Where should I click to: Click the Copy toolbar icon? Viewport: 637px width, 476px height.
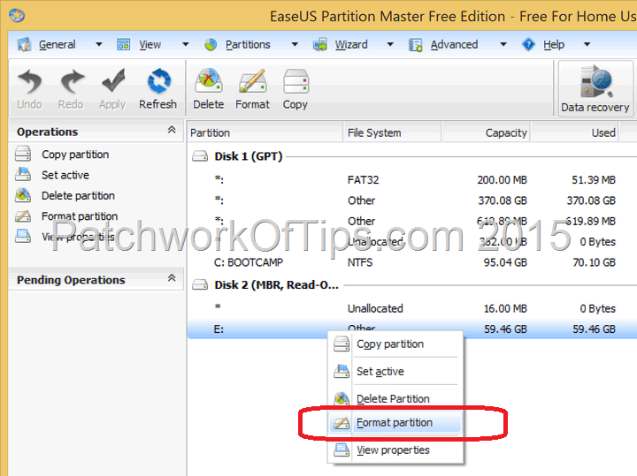coord(295,81)
